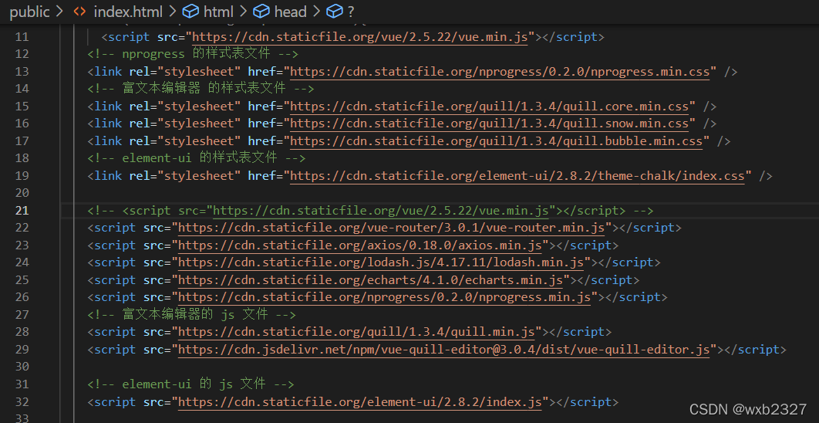
Task: Open the public folder breadcrumb
Action: (30, 12)
